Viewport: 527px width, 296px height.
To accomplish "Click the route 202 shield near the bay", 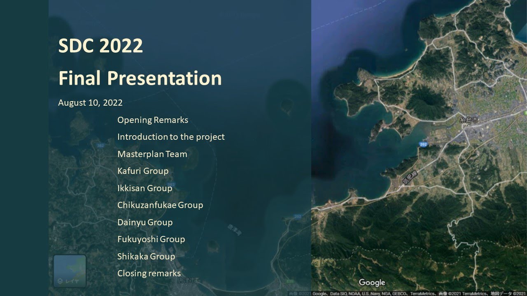I will point(423,144).
